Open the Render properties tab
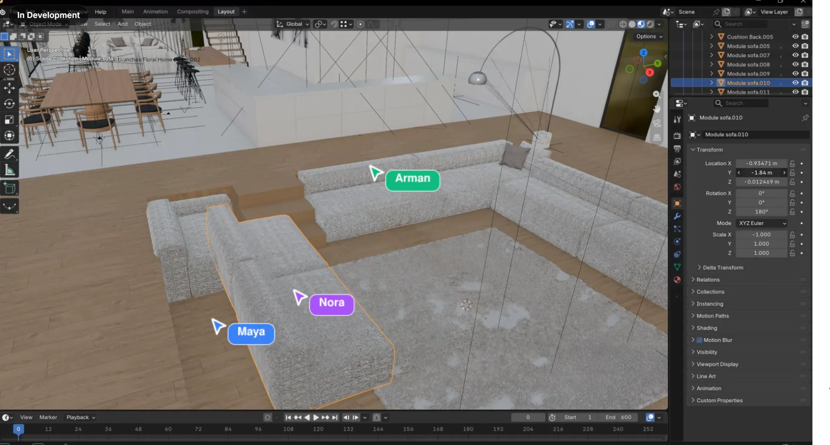This screenshot has height=445, width=830. click(677, 136)
